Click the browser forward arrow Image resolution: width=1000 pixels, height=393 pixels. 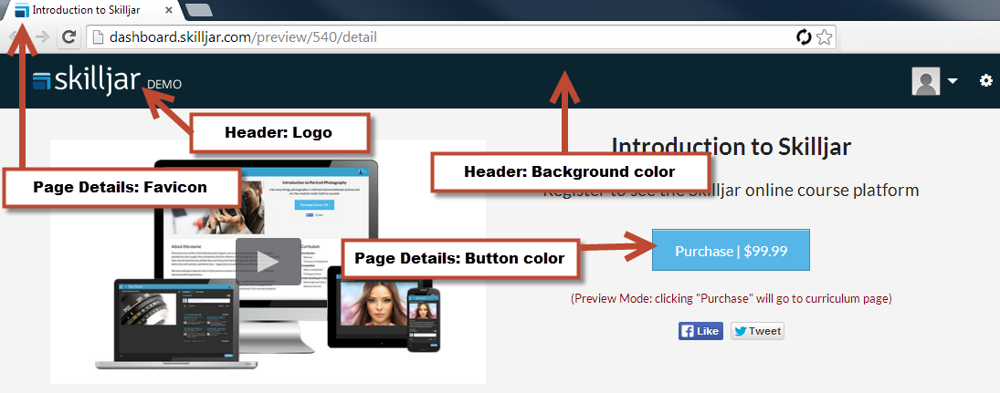pos(43,37)
